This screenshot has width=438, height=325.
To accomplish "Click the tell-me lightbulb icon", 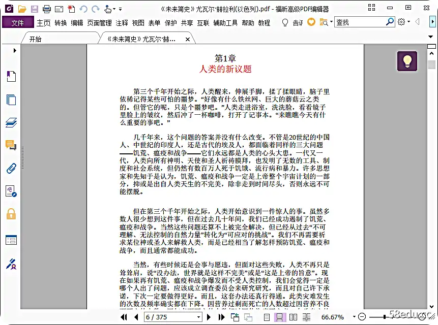I will [285, 22].
